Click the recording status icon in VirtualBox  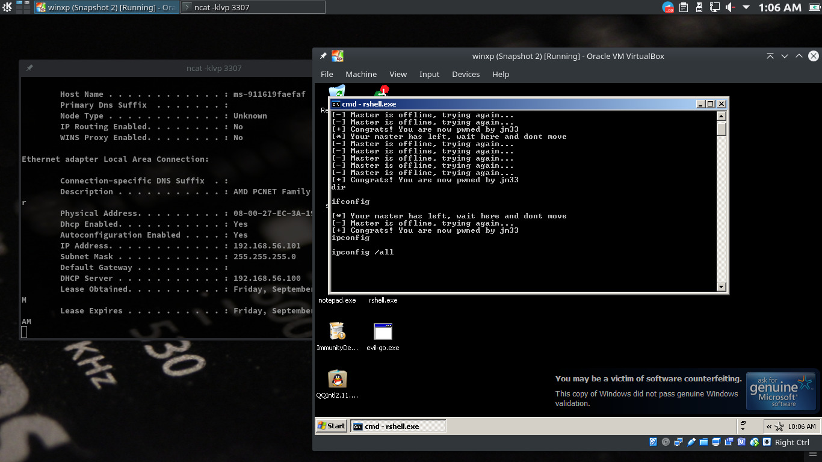click(x=729, y=442)
